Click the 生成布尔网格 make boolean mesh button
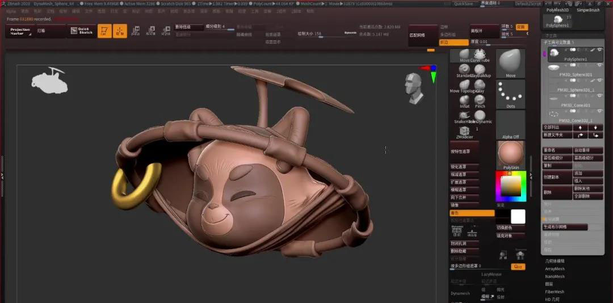613x303 pixels. point(565,227)
